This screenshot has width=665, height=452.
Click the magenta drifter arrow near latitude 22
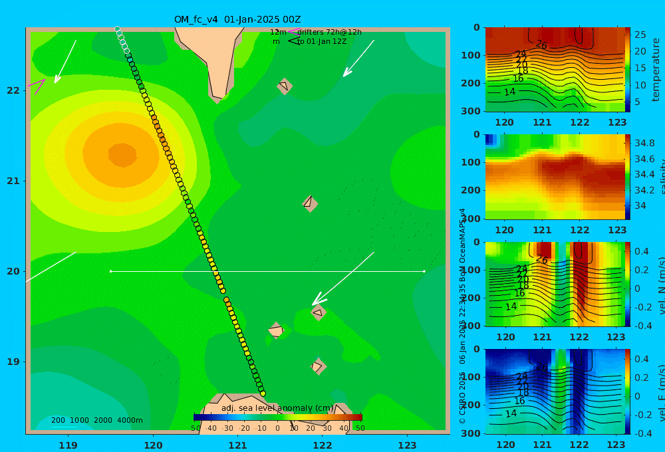click(37, 86)
